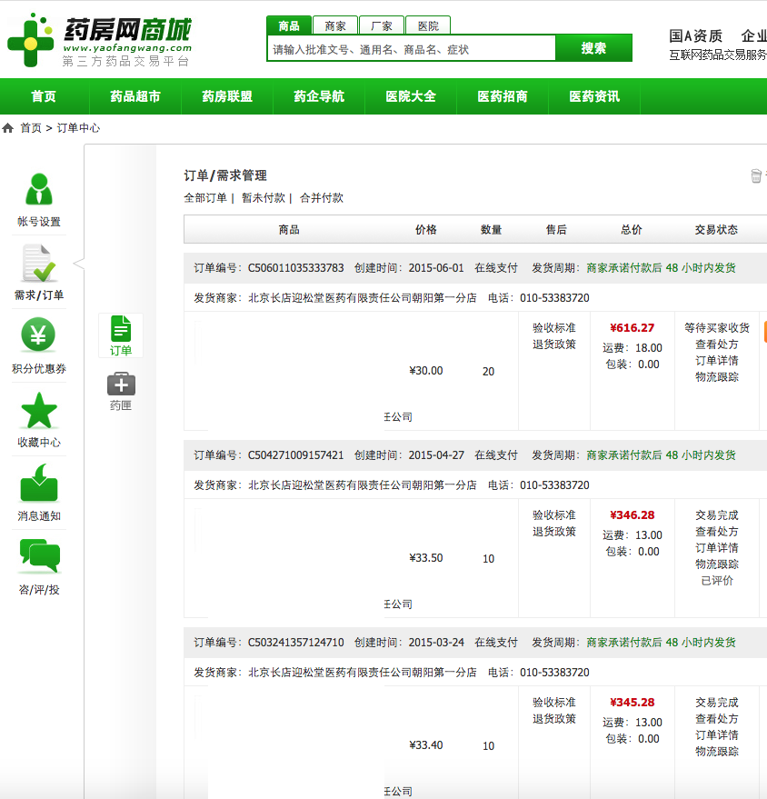Open 医药资讯 navigation item
767x799 pixels.
[x=594, y=96]
